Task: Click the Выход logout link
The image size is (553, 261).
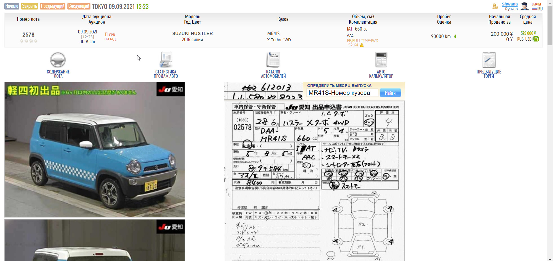Action: [x=536, y=4]
